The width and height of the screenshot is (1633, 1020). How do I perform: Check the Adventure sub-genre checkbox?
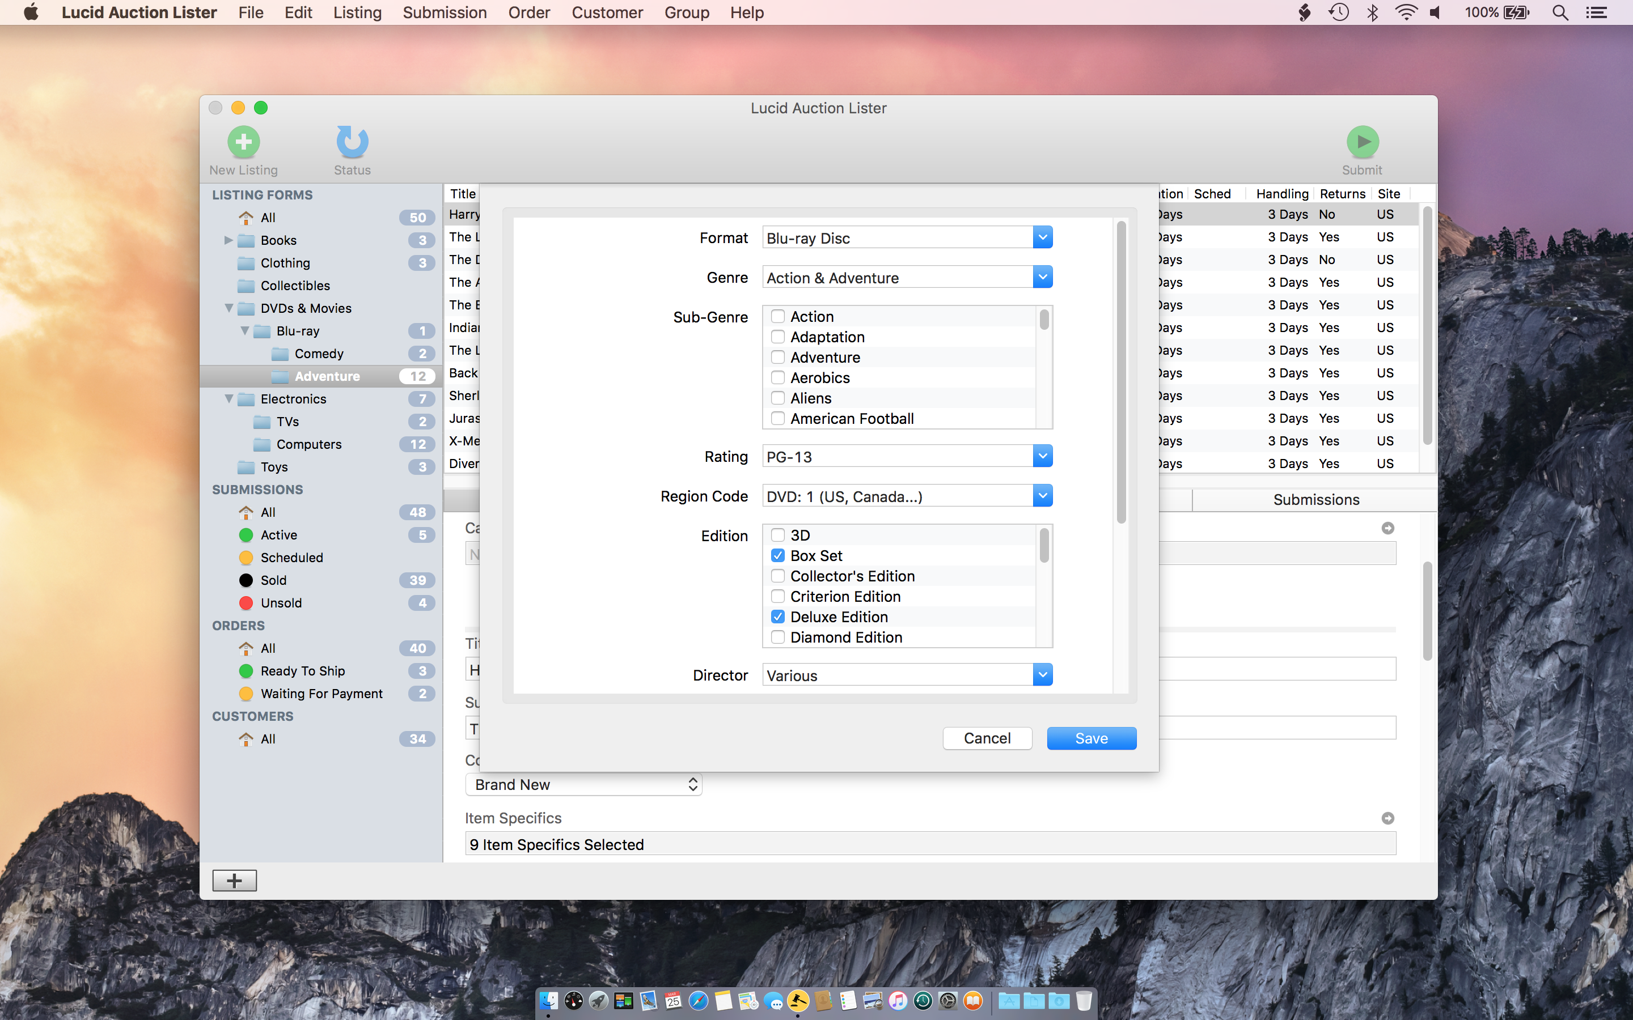point(777,357)
